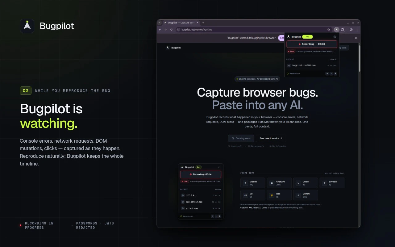Open a new tab with the plus icon
Screen dimensions: 395x247
pyautogui.click(x=203, y=23)
